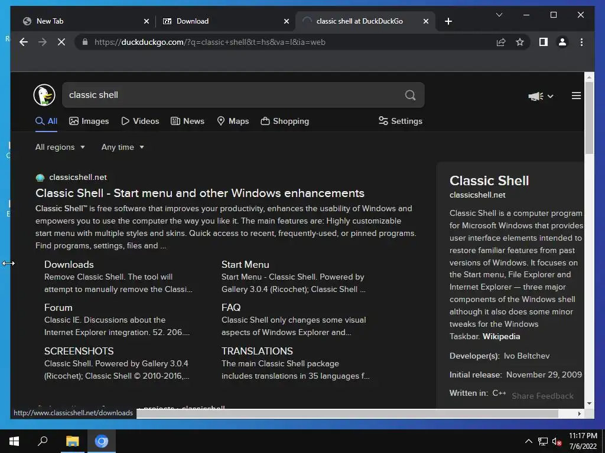Click the horizontal scrollbar right arrow

point(579,413)
